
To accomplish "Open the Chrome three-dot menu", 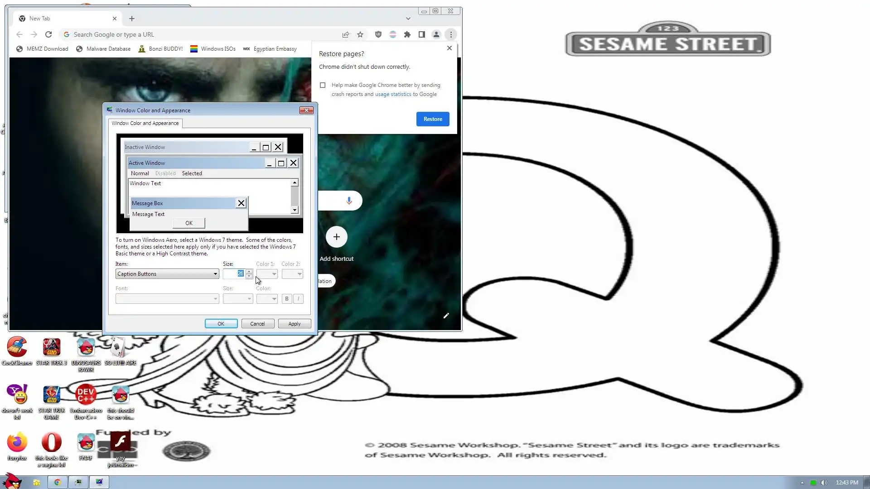I will 451,34.
